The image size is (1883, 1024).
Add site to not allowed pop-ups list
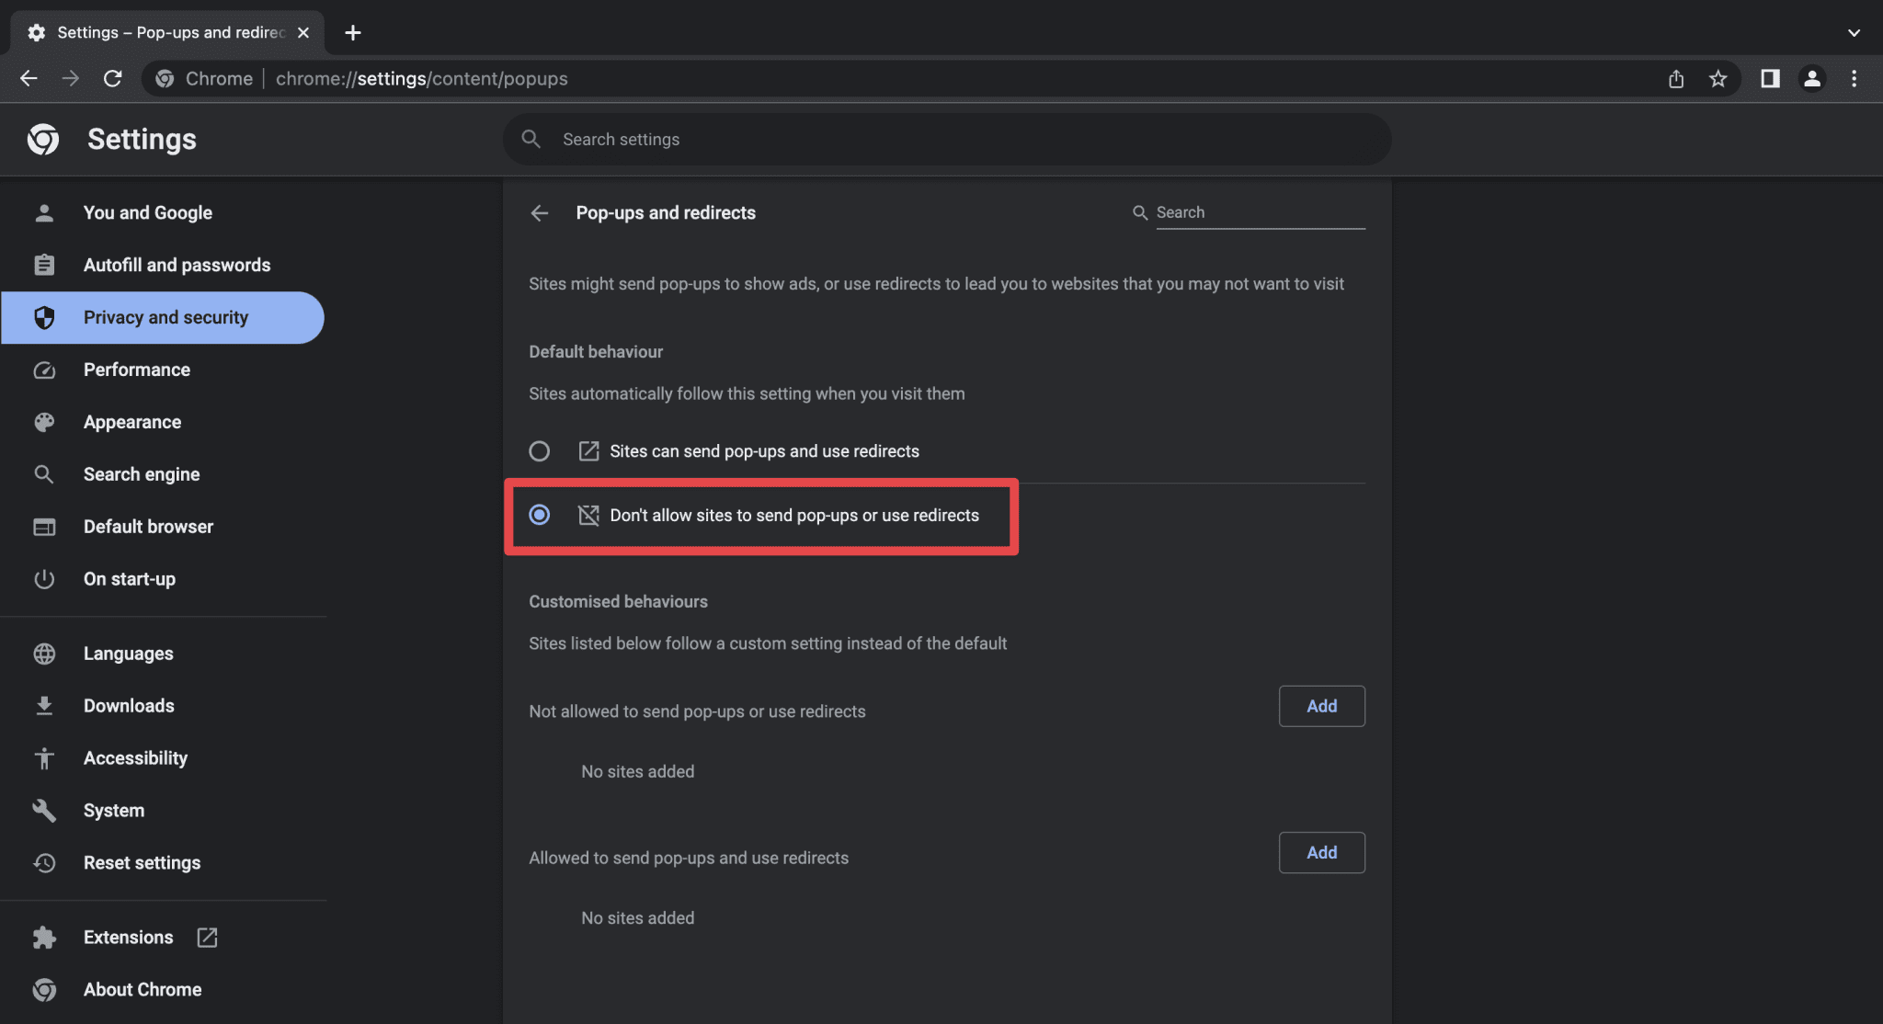(x=1321, y=706)
